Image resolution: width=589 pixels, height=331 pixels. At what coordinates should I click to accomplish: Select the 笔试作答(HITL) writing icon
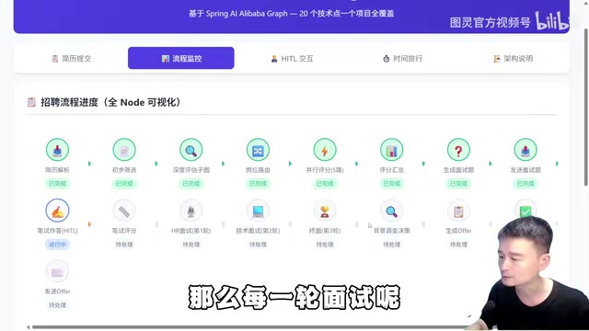57,211
